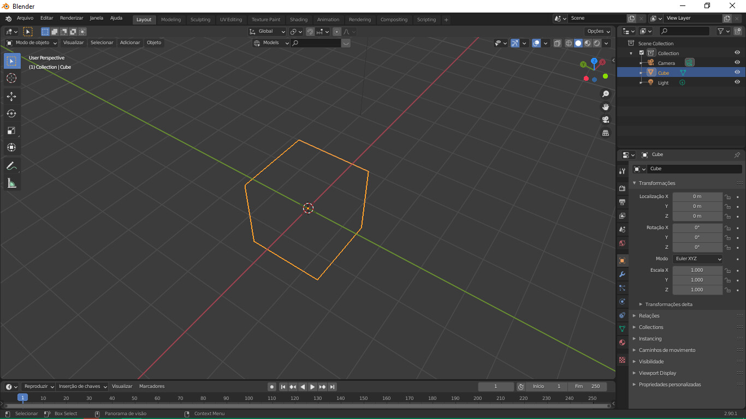Select the Scale tool
Screen dimensions: 746x419
coord(11,130)
